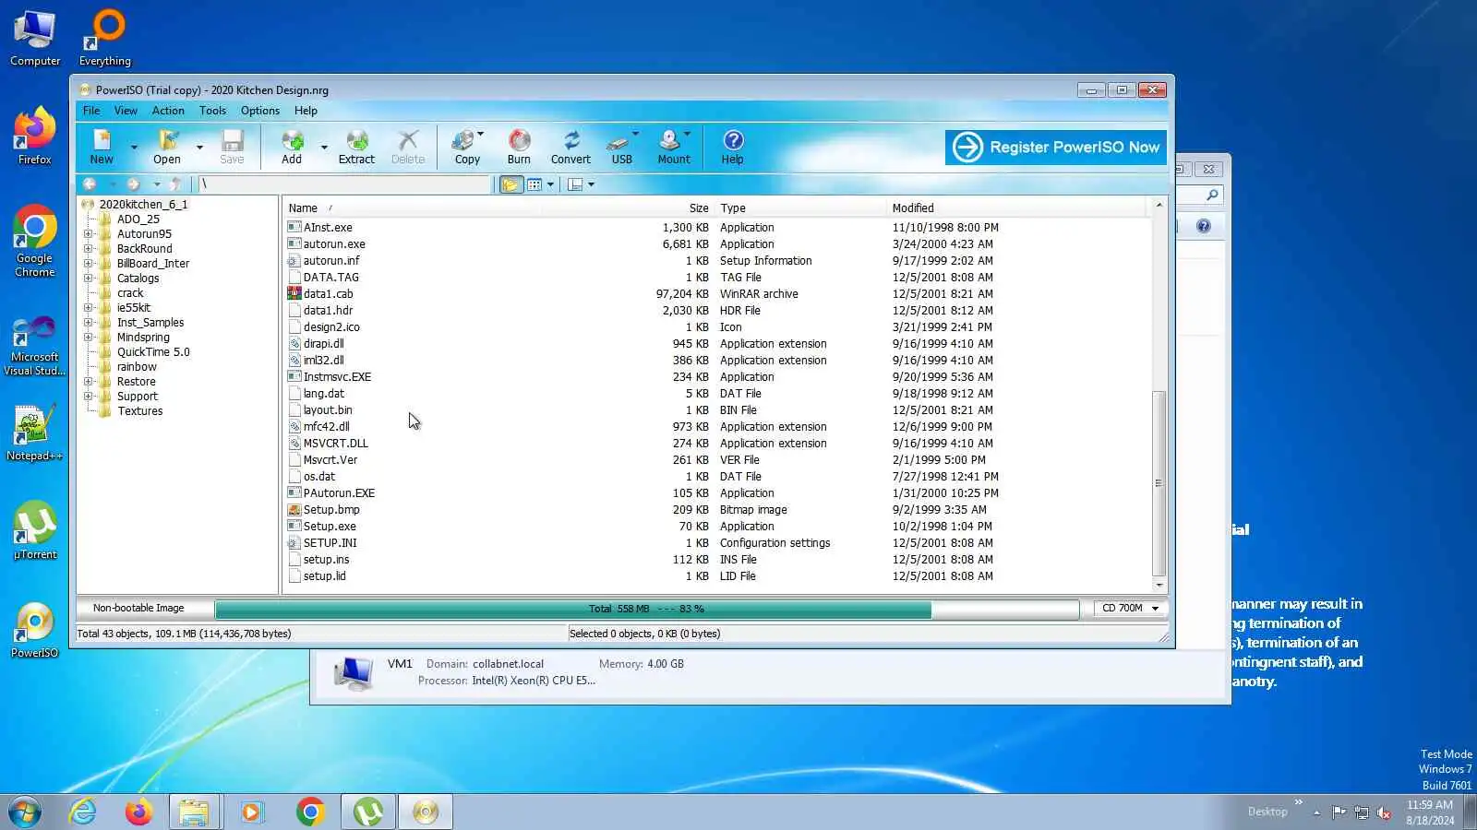Select the autorun.inf file row

pos(331,261)
